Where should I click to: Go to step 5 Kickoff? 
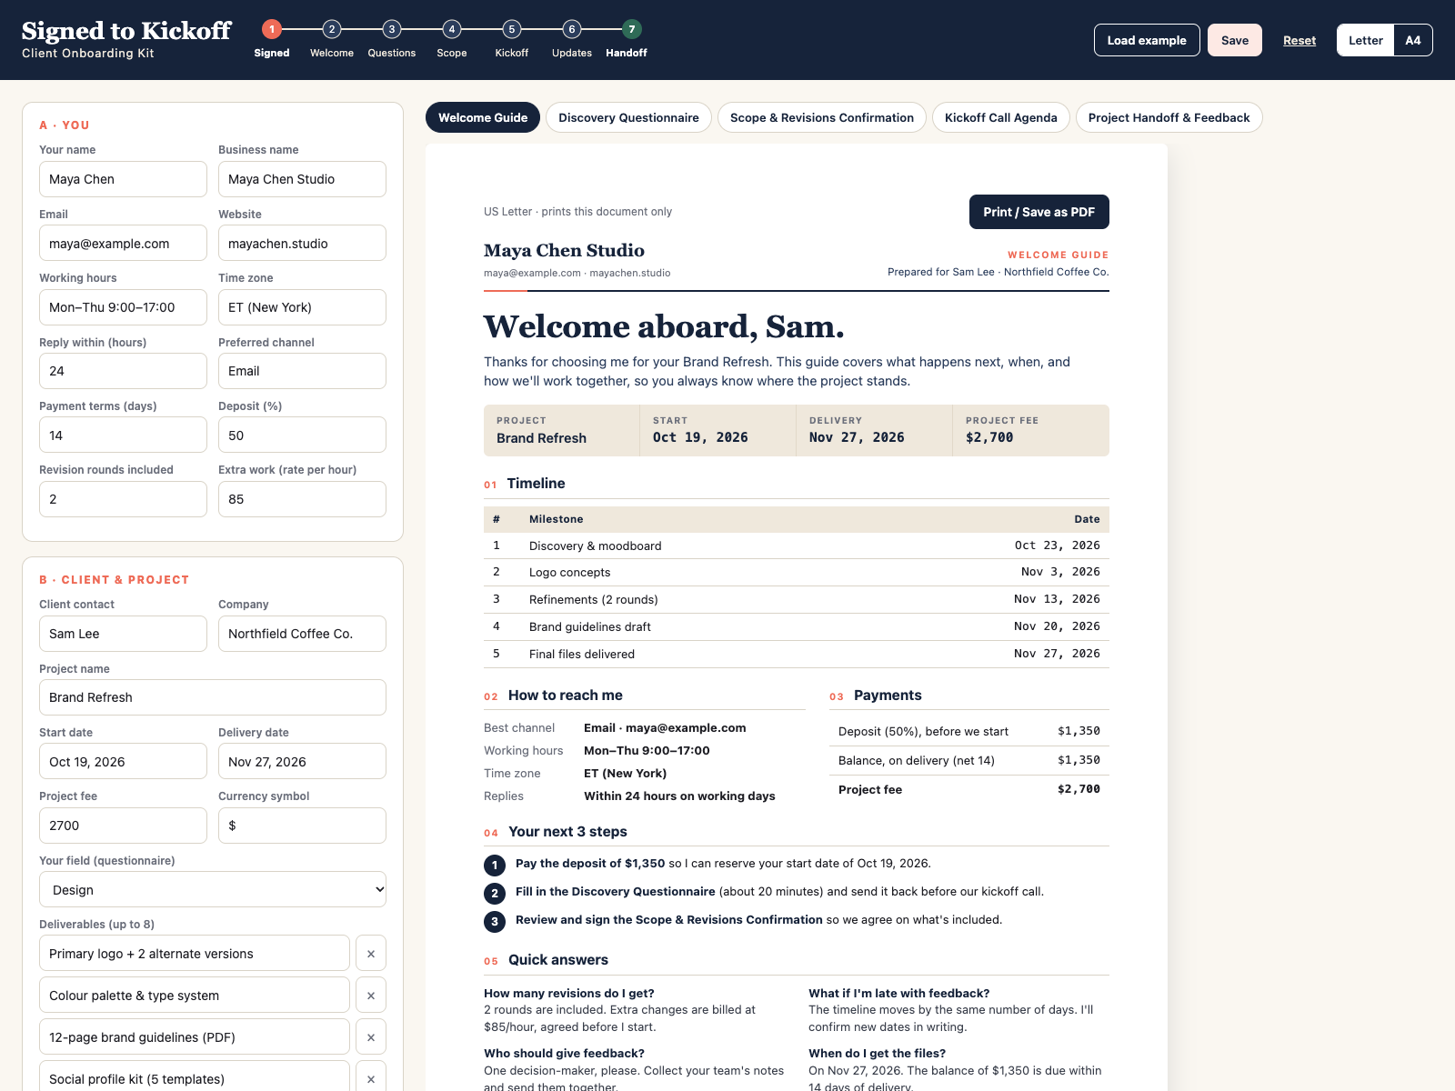click(x=512, y=39)
